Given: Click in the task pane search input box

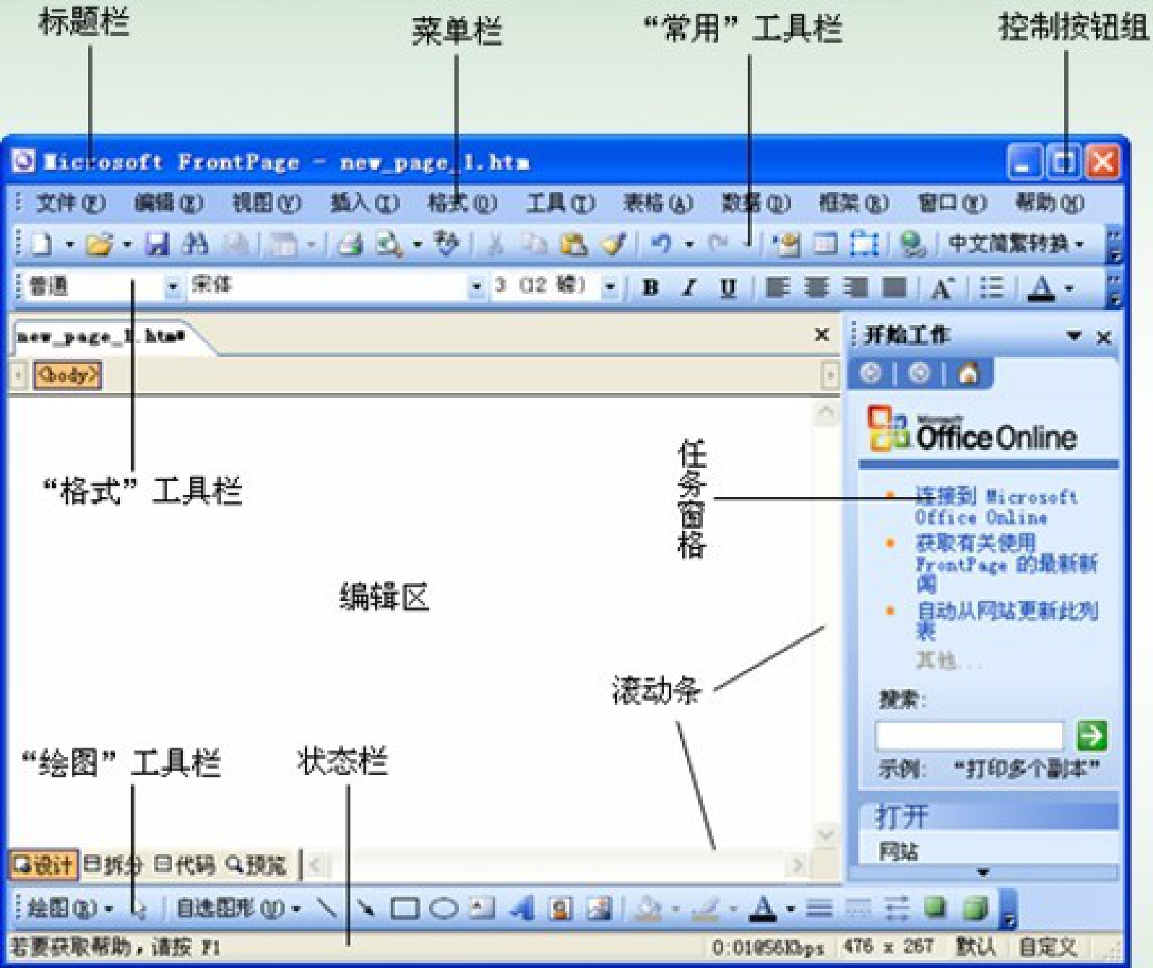Looking at the screenshot, I should click(969, 735).
